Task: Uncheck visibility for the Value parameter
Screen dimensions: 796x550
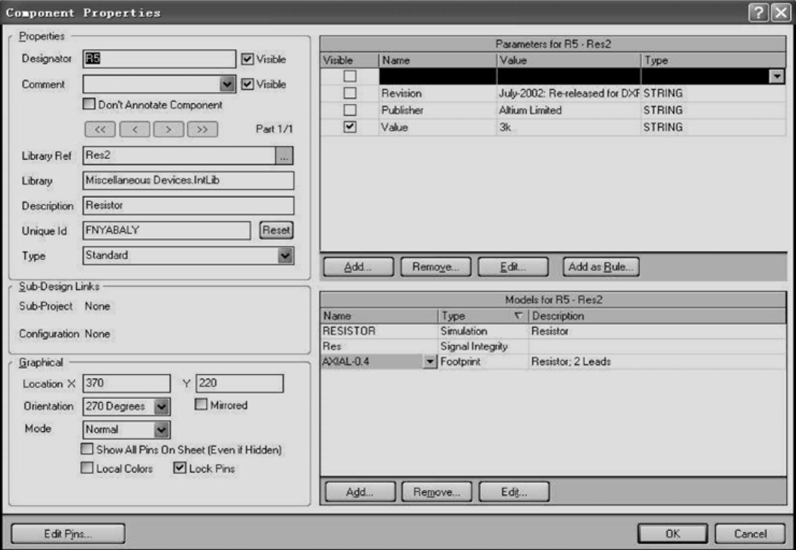Action: tap(350, 127)
